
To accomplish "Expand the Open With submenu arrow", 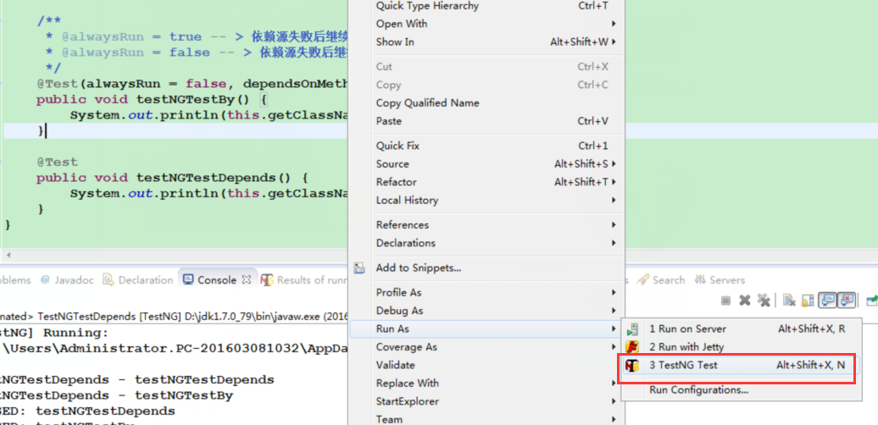I will 614,24.
